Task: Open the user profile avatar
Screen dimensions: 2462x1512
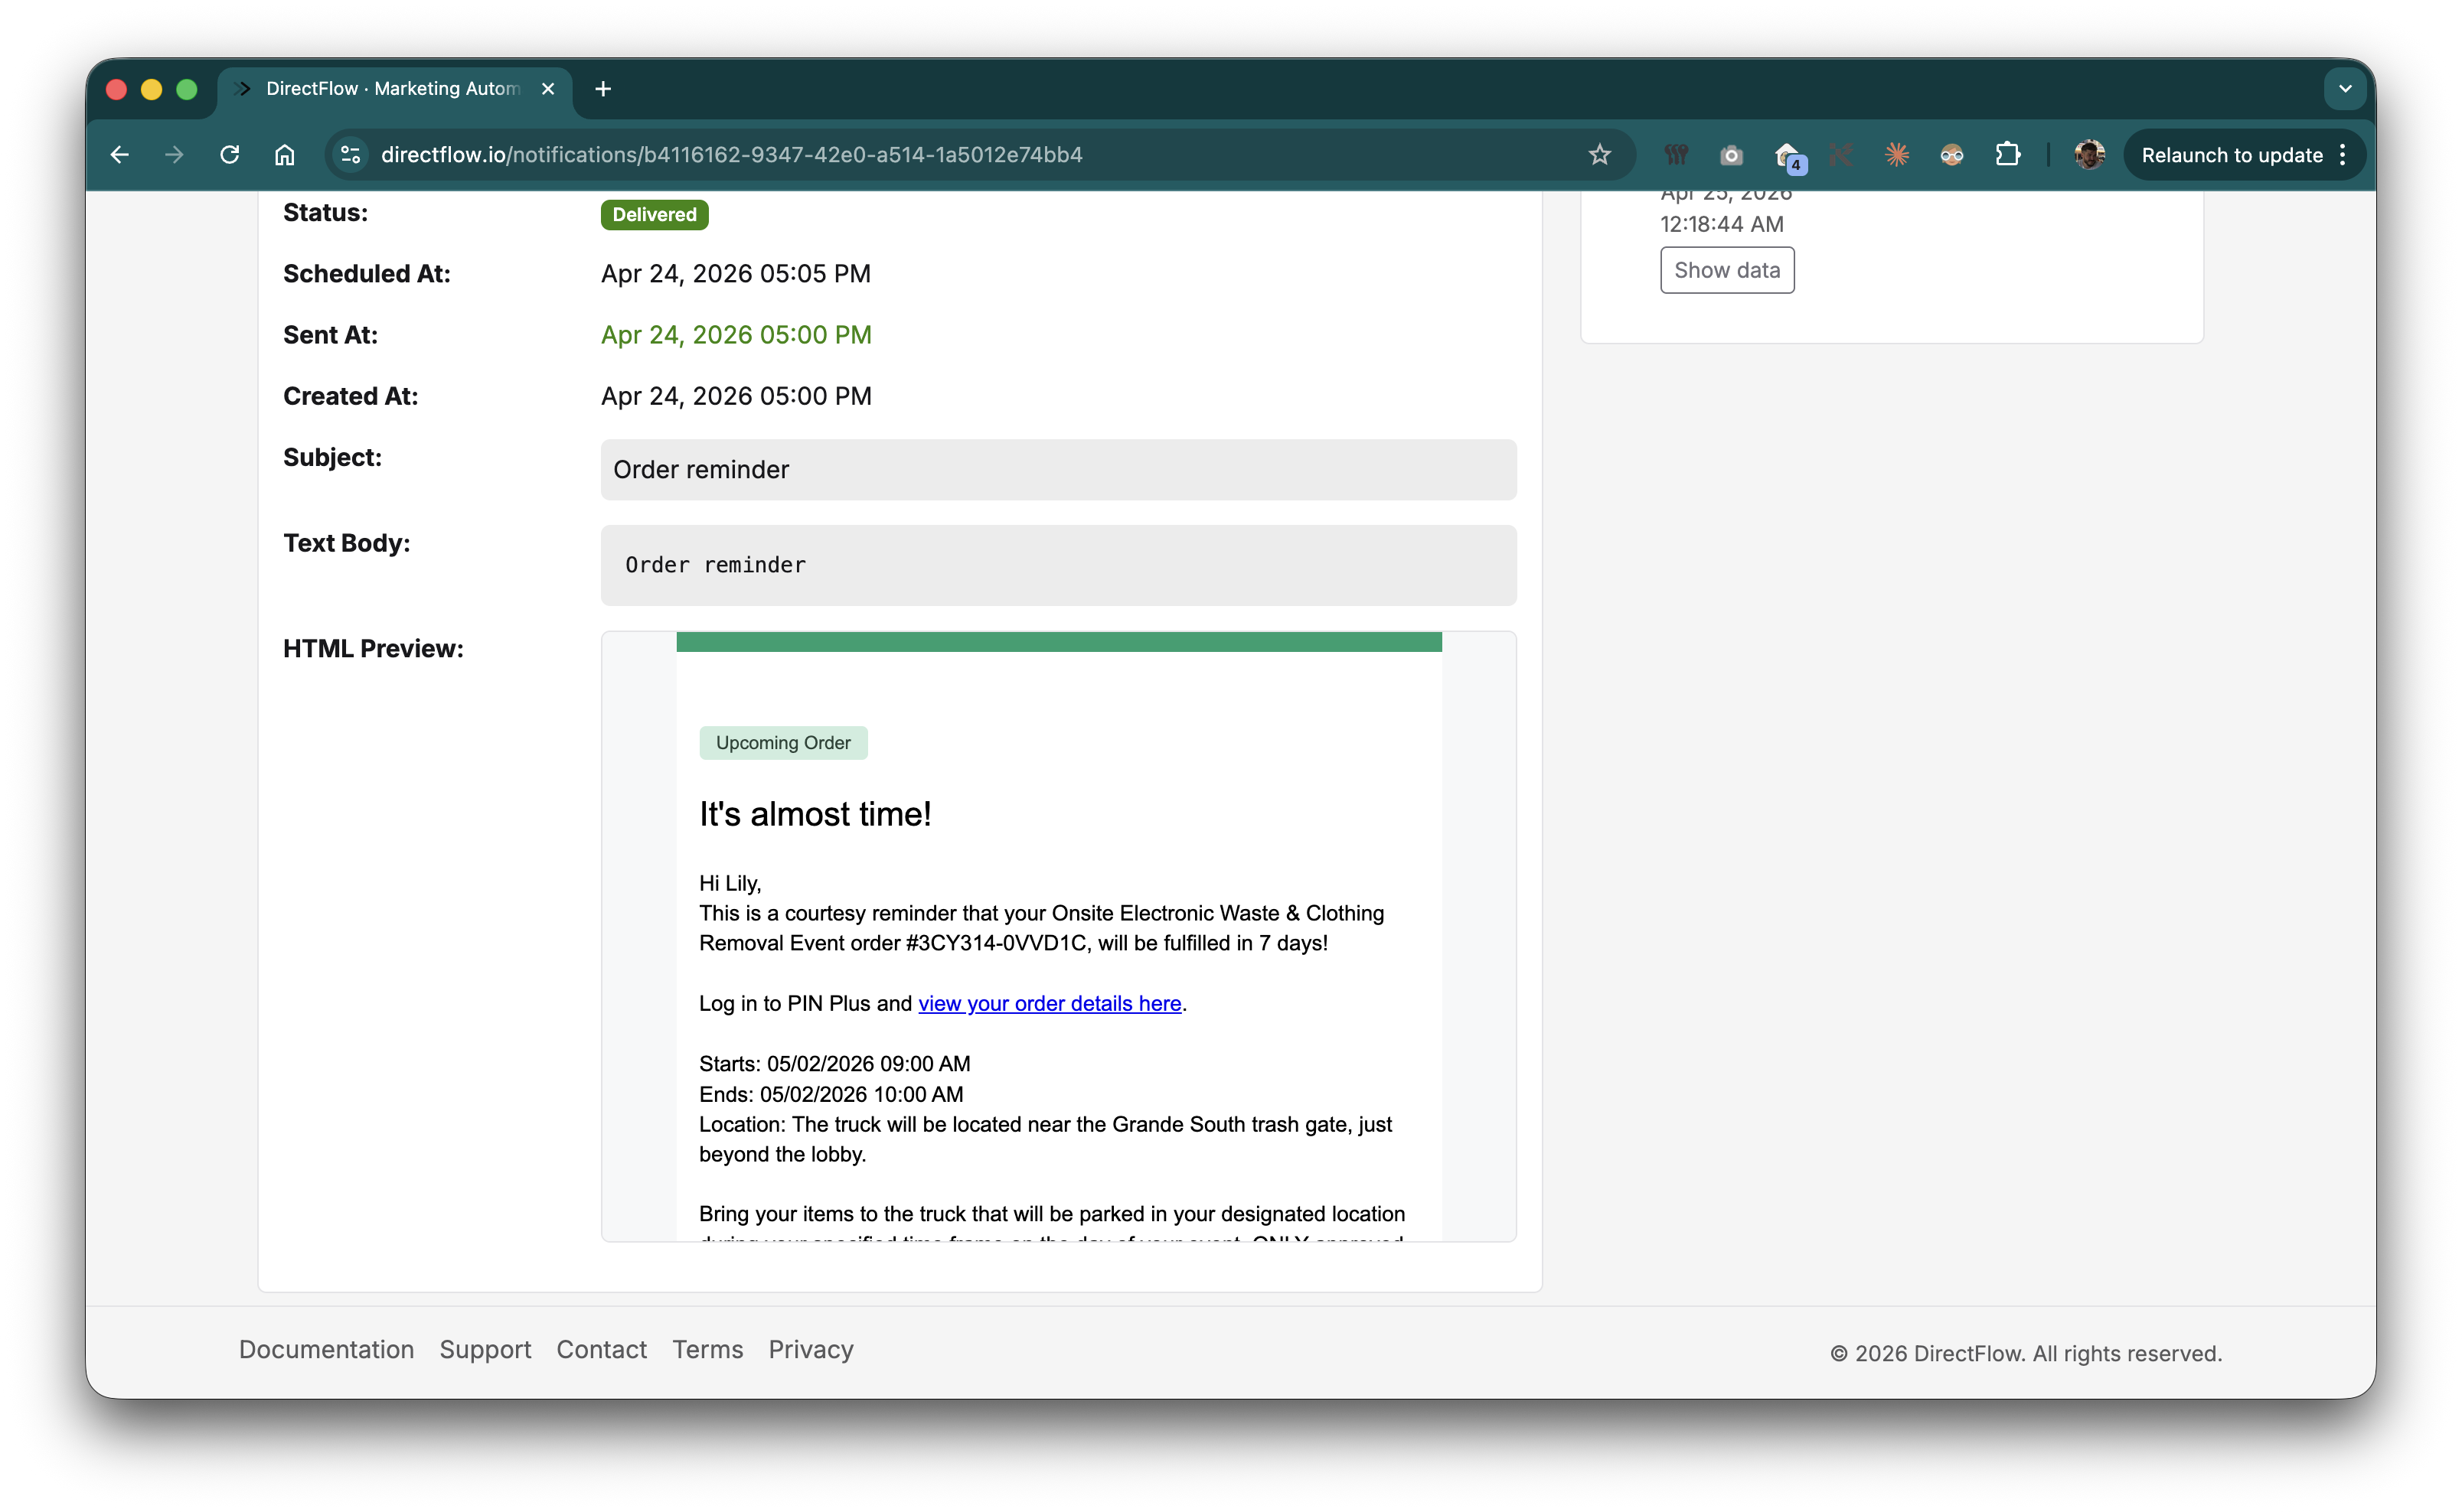Action: [x=2089, y=155]
